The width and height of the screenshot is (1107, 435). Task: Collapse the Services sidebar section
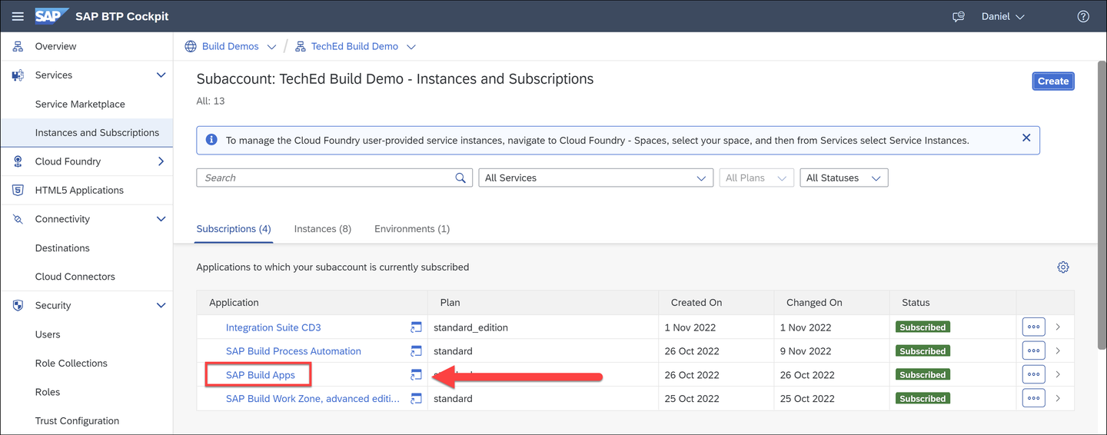pyautogui.click(x=161, y=75)
